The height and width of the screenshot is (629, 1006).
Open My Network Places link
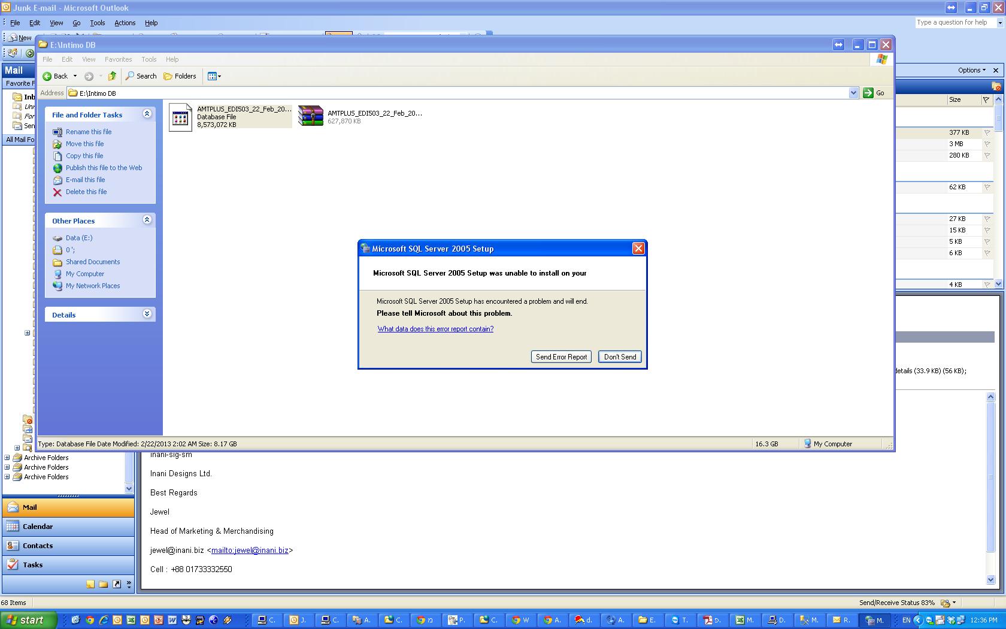[x=93, y=286]
